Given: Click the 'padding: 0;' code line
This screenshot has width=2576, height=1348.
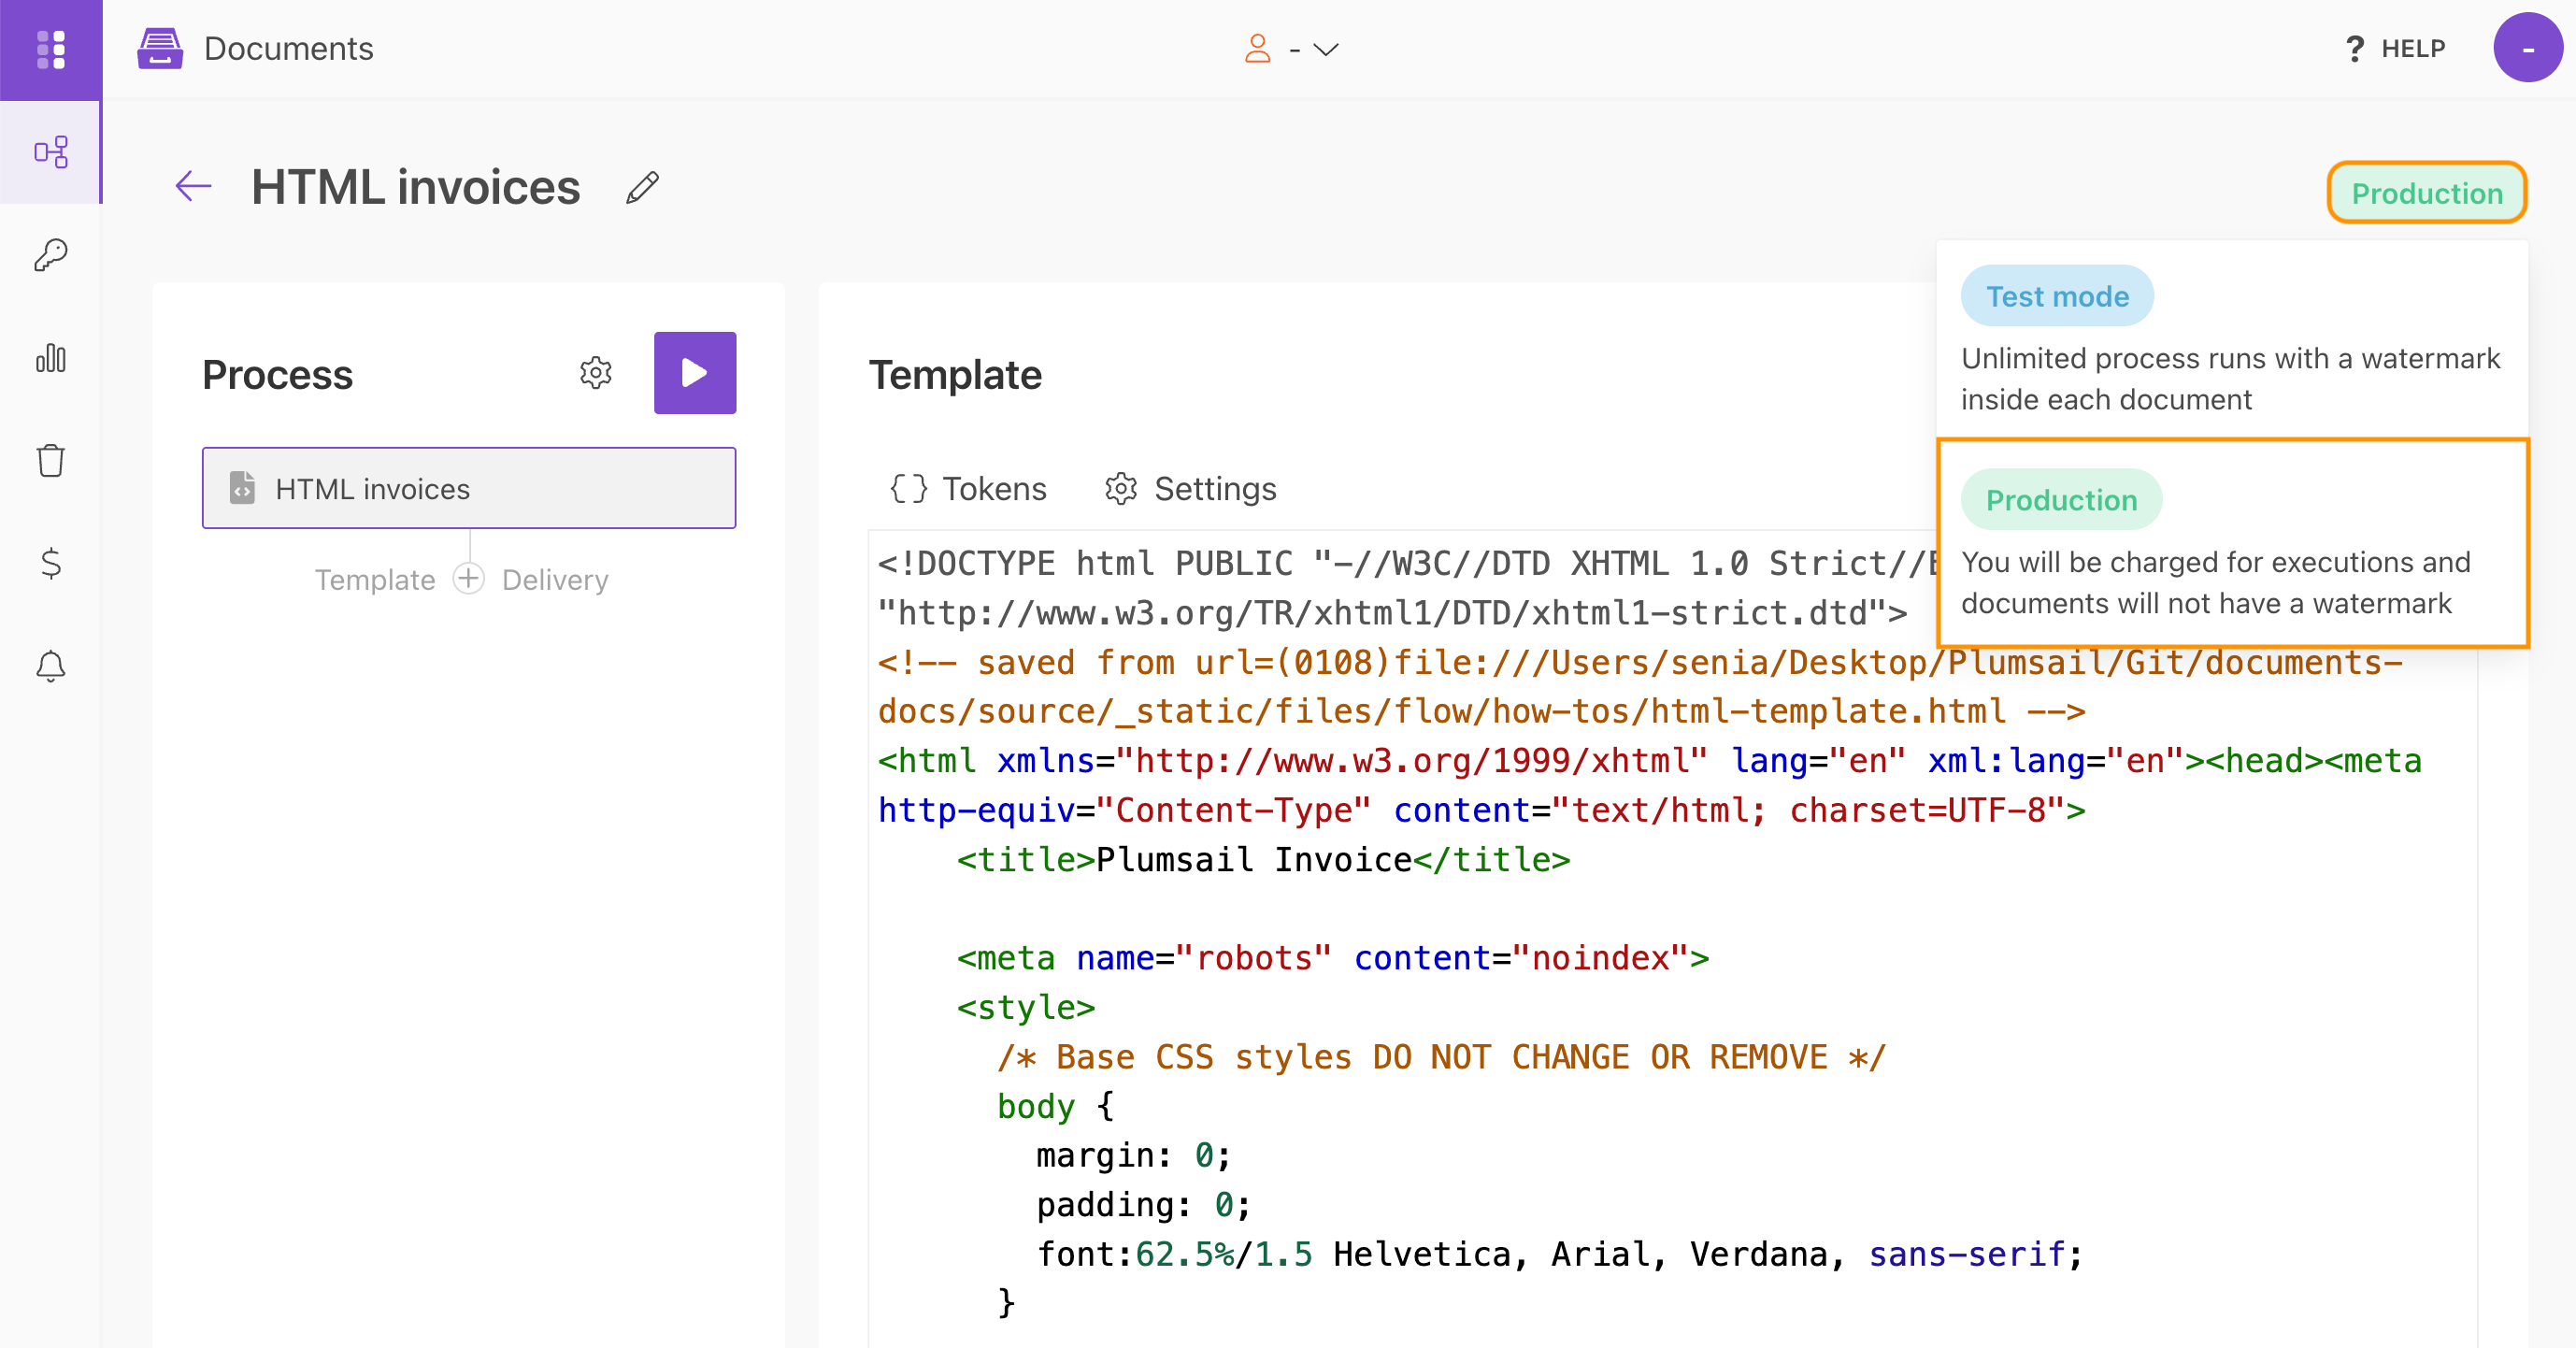Looking at the screenshot, I should click(1143, 1204).
